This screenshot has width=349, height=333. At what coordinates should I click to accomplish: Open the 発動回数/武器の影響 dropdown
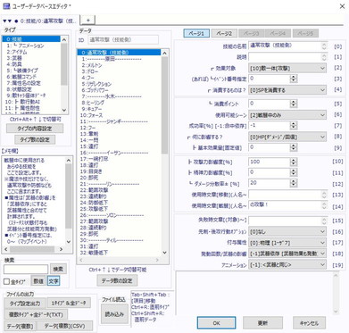pyautogui.click(x=287, y=254)
